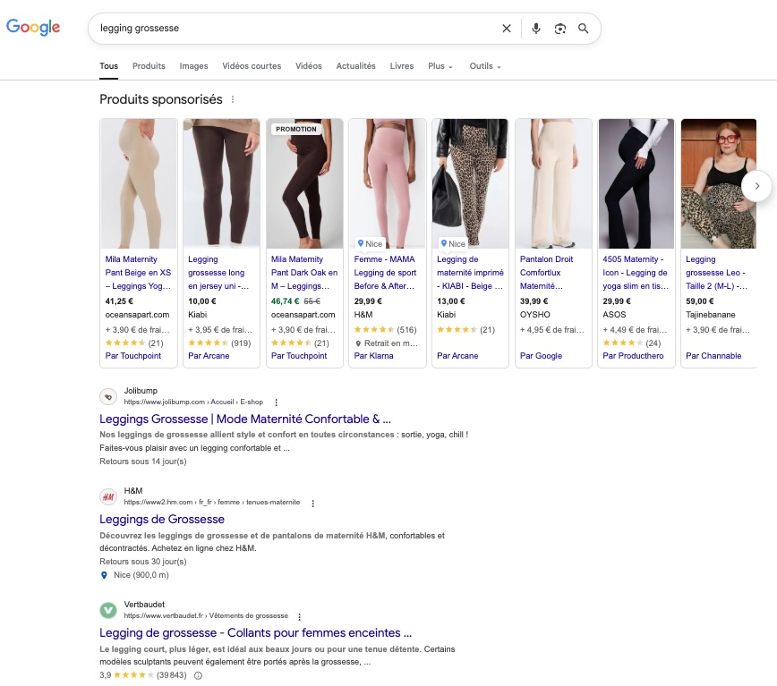Go to Google home via the logo
This screenshot has width=777, height=686.
[33, 27]
